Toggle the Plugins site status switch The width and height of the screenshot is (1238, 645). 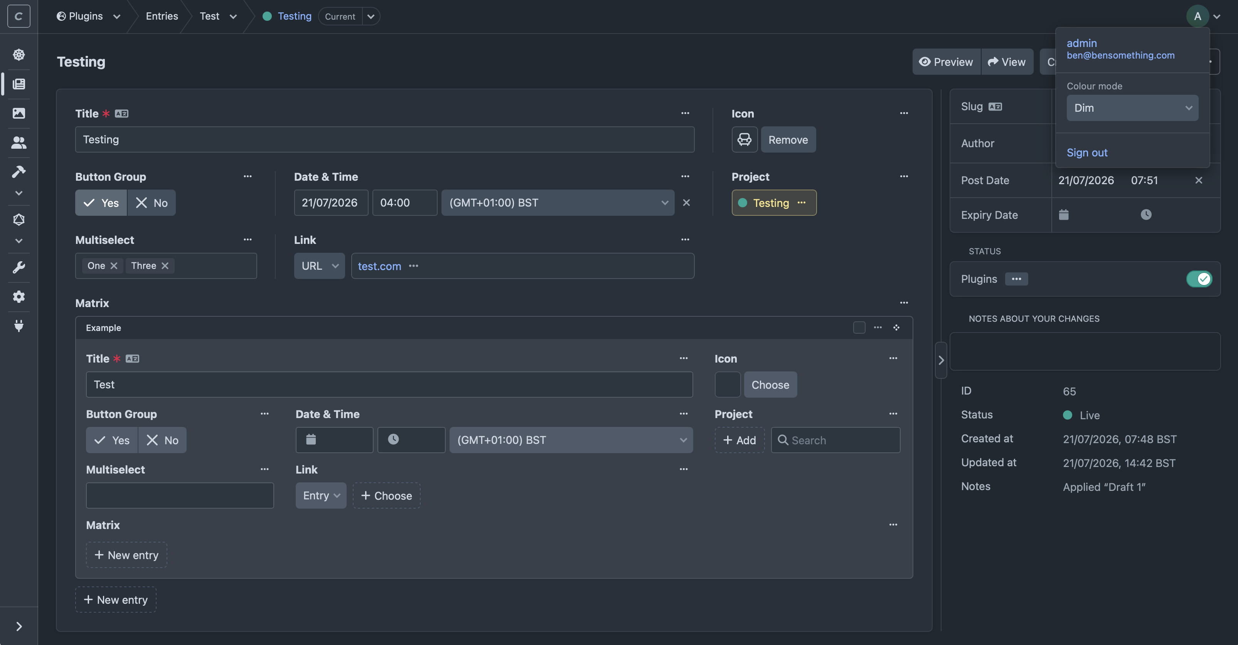tap(1199, 279)
